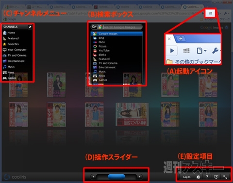Pick Games in the search dropdown list

pos(116,80)
